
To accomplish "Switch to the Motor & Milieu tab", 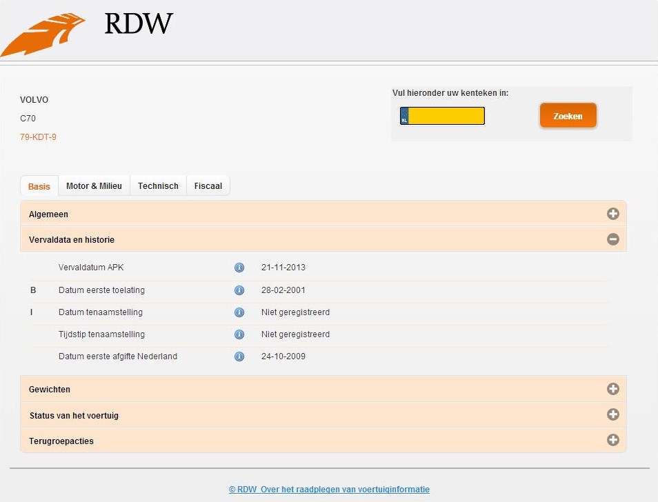I will coord(94,186).
